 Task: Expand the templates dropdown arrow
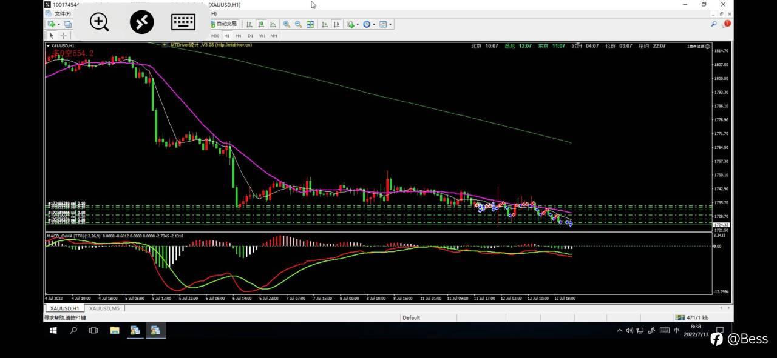point(390,25)
